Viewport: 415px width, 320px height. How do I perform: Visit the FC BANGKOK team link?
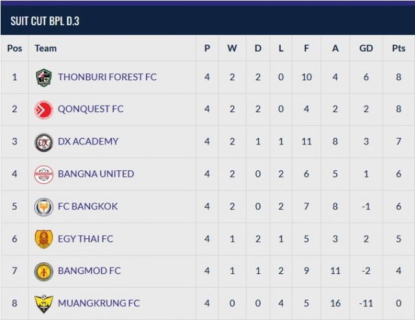coord(89,206)
